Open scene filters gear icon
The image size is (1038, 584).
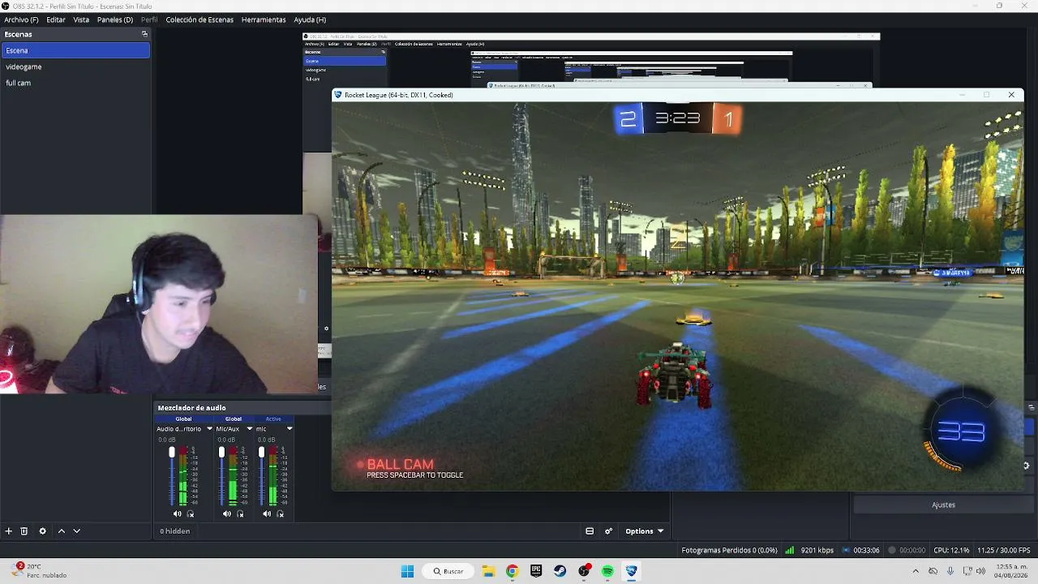[42, 530]
